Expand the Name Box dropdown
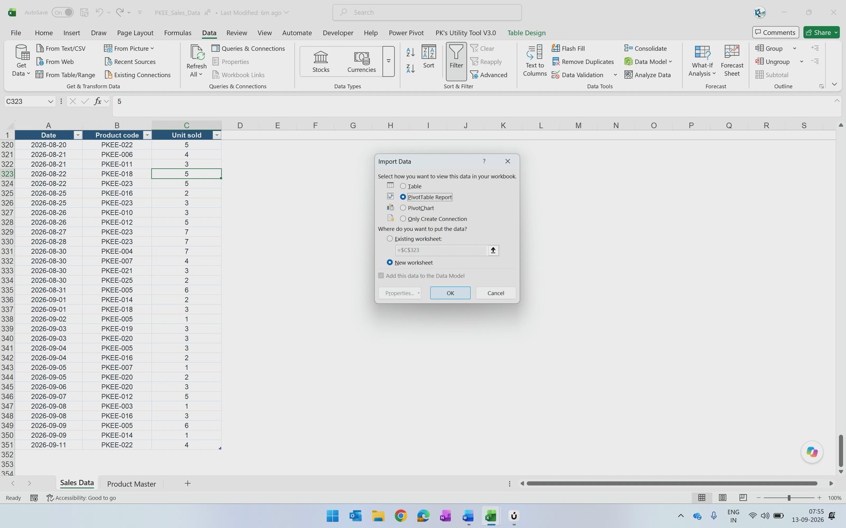Viewport: 846px width, 528px height. [50, 101]
